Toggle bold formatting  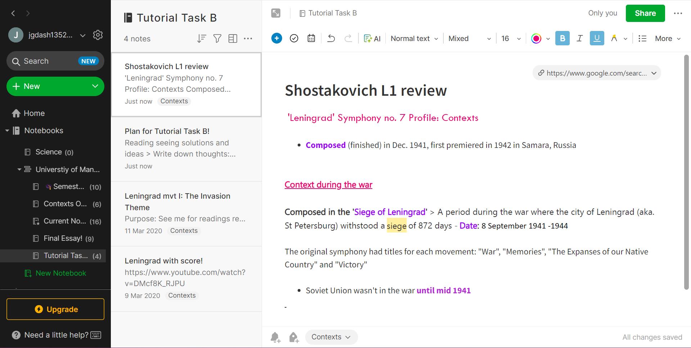click(x=562, y=38)
